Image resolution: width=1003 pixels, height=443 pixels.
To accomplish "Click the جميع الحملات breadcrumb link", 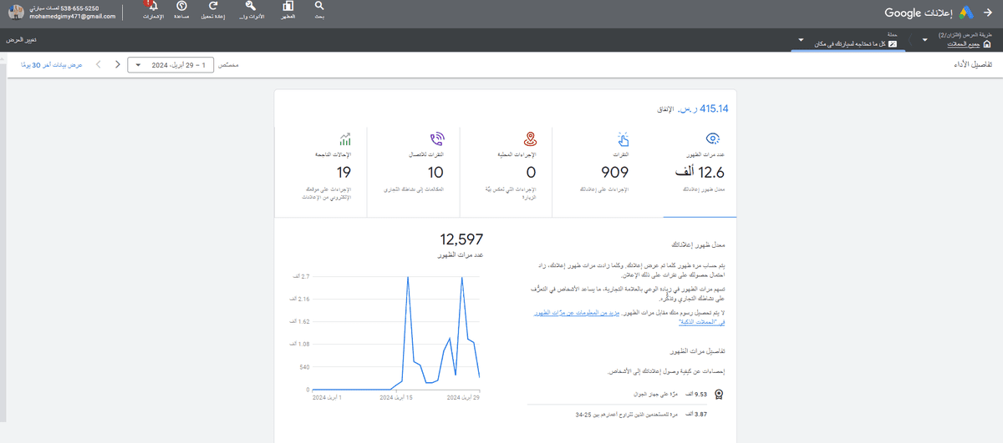I will pos(962,43).
